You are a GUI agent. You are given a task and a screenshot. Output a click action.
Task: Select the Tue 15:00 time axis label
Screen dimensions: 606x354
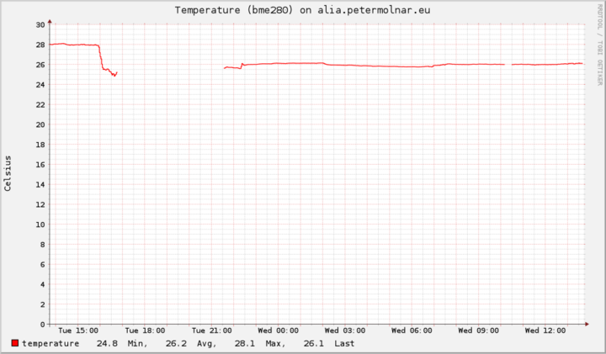point(80,331)
